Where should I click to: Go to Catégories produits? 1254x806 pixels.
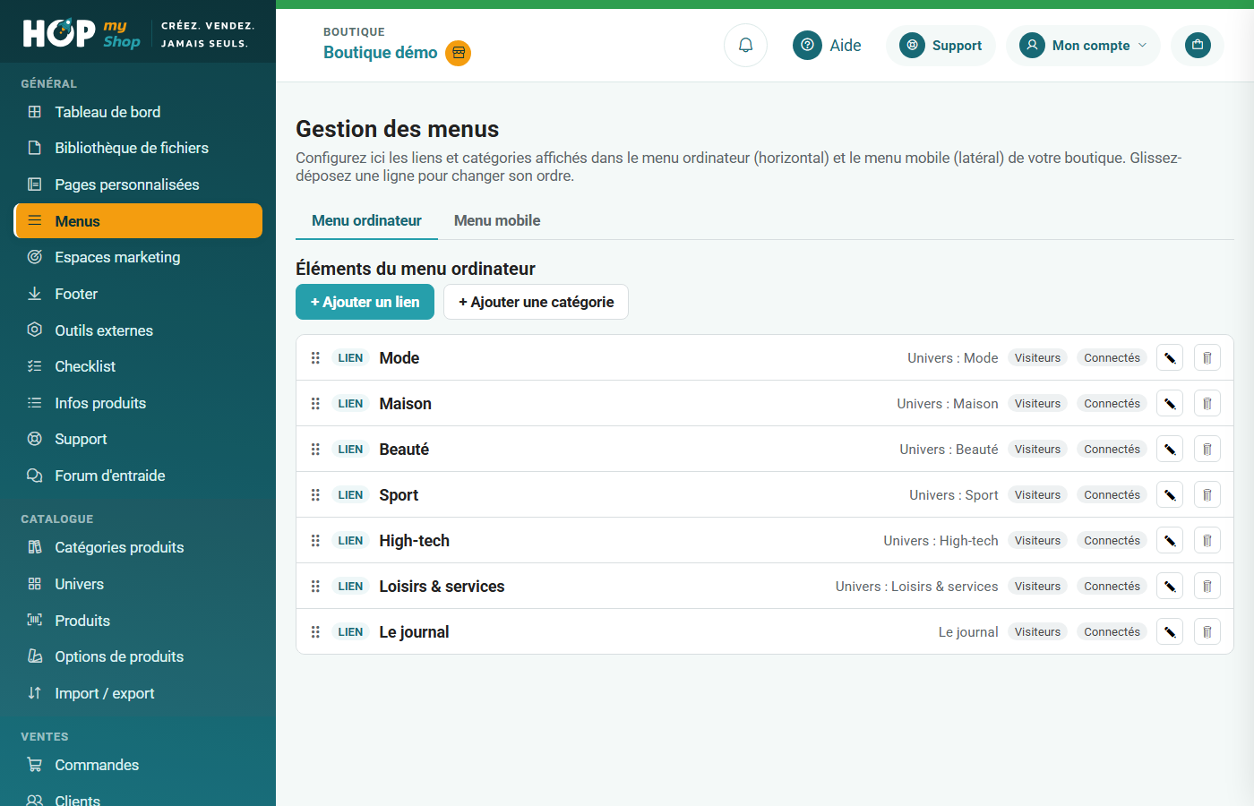pyautogui.click(x=138, y=547)
